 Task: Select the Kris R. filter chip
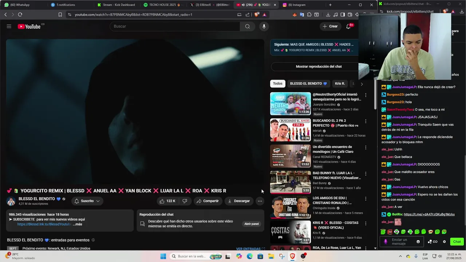(340, 84)
